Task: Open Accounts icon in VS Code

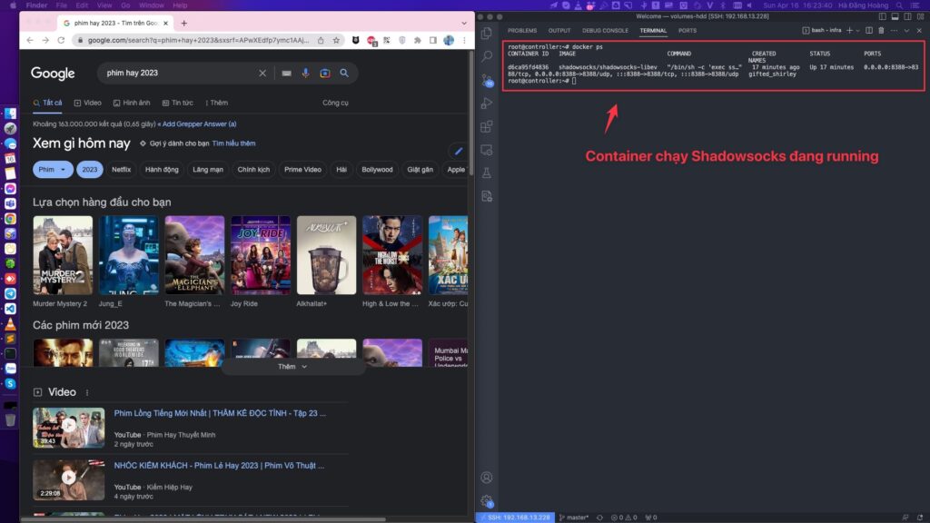Action: click(487, 478)
